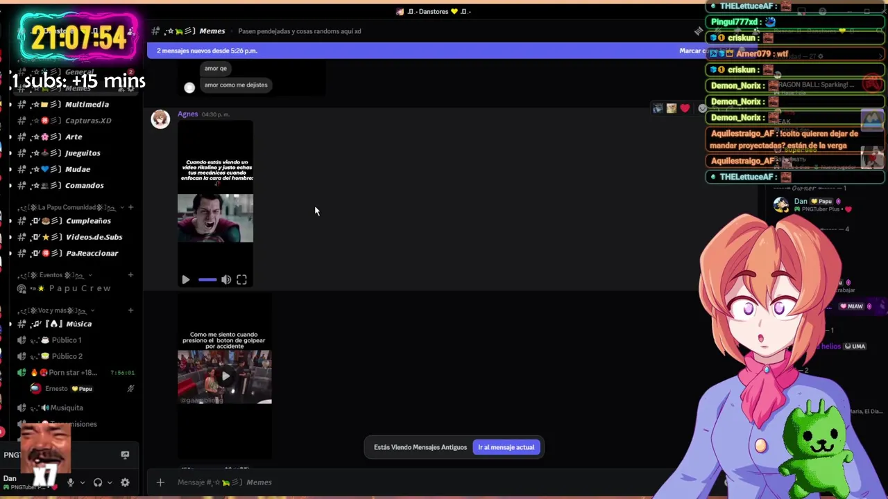Add channel to Voz y más category

click(130, 310)
